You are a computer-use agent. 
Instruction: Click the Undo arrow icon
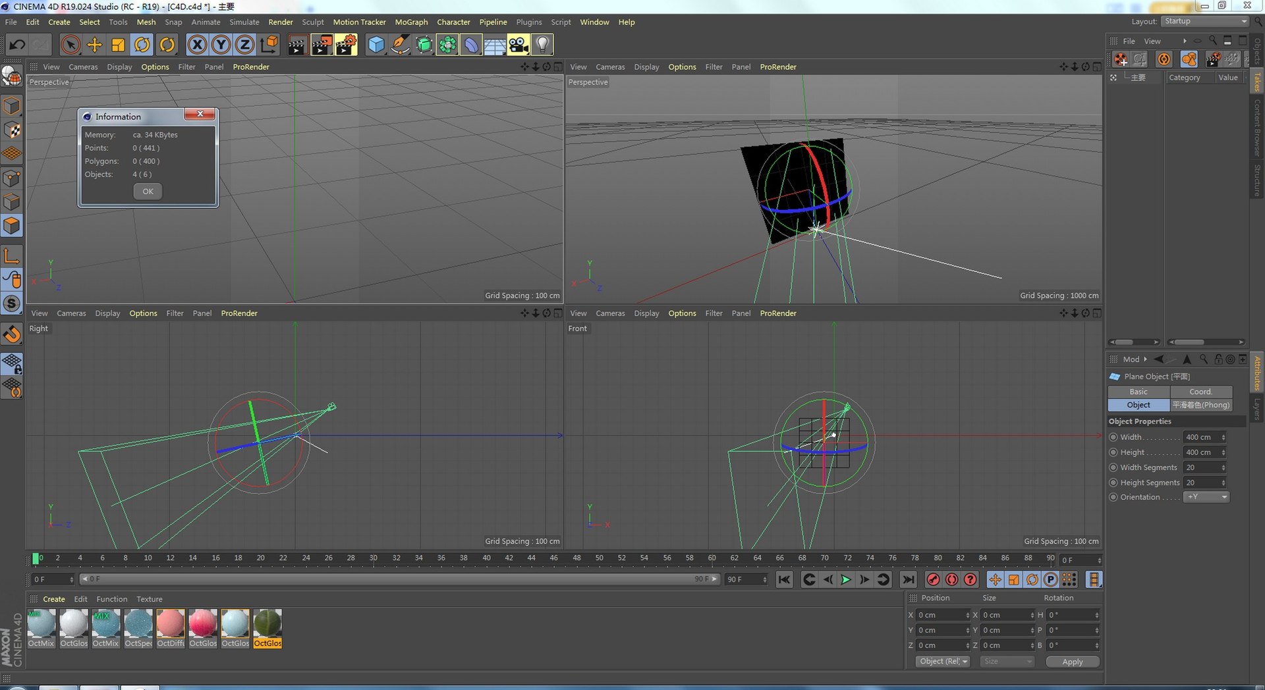point(17,45)
